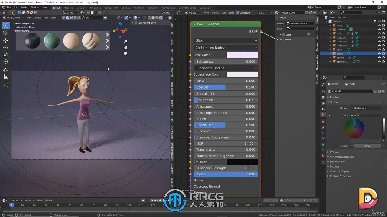
Task: Open the World properties tab icon
Action: pos(323,115)
